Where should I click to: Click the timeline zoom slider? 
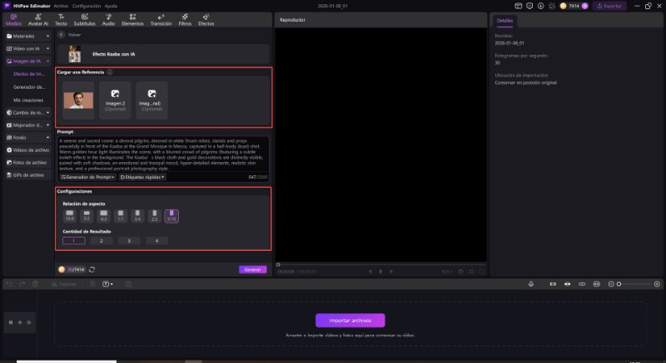tap(634, 284)
